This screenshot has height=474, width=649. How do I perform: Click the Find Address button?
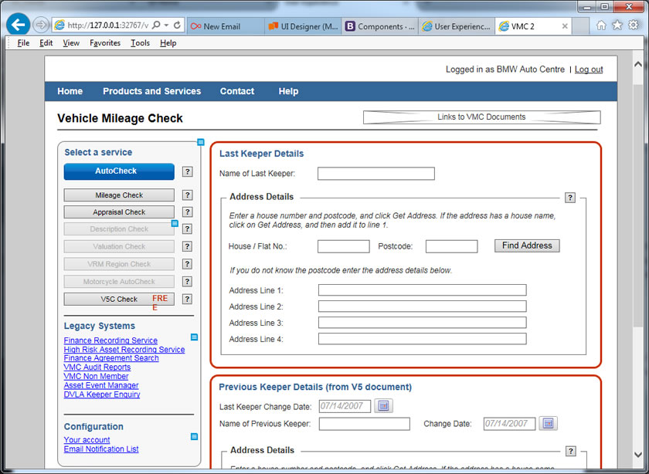[527, 245]
